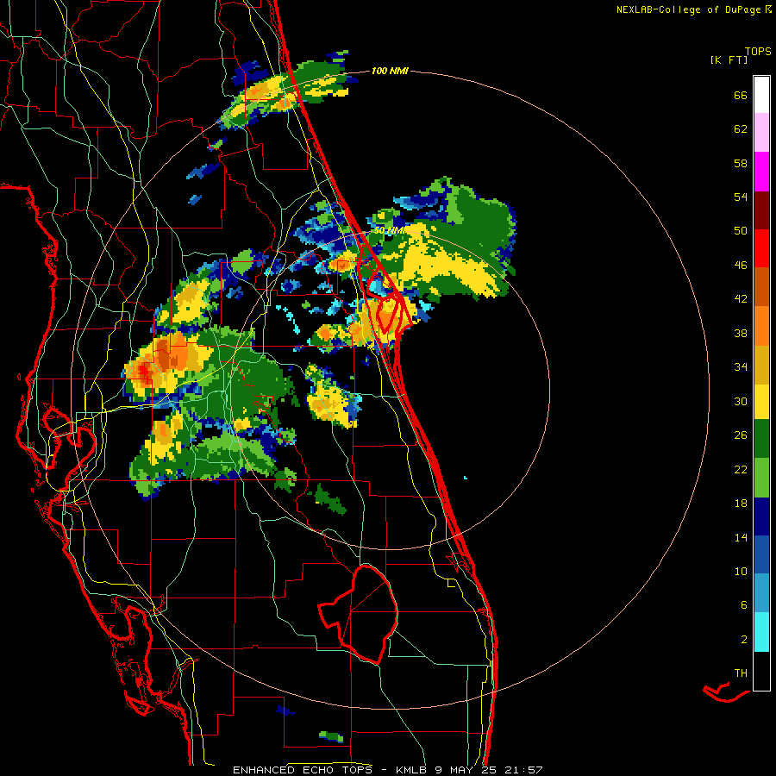This screenshot has width=776, height=776.
Task: Select the medium blue legend swatch
Action: [x=761, y=554]
